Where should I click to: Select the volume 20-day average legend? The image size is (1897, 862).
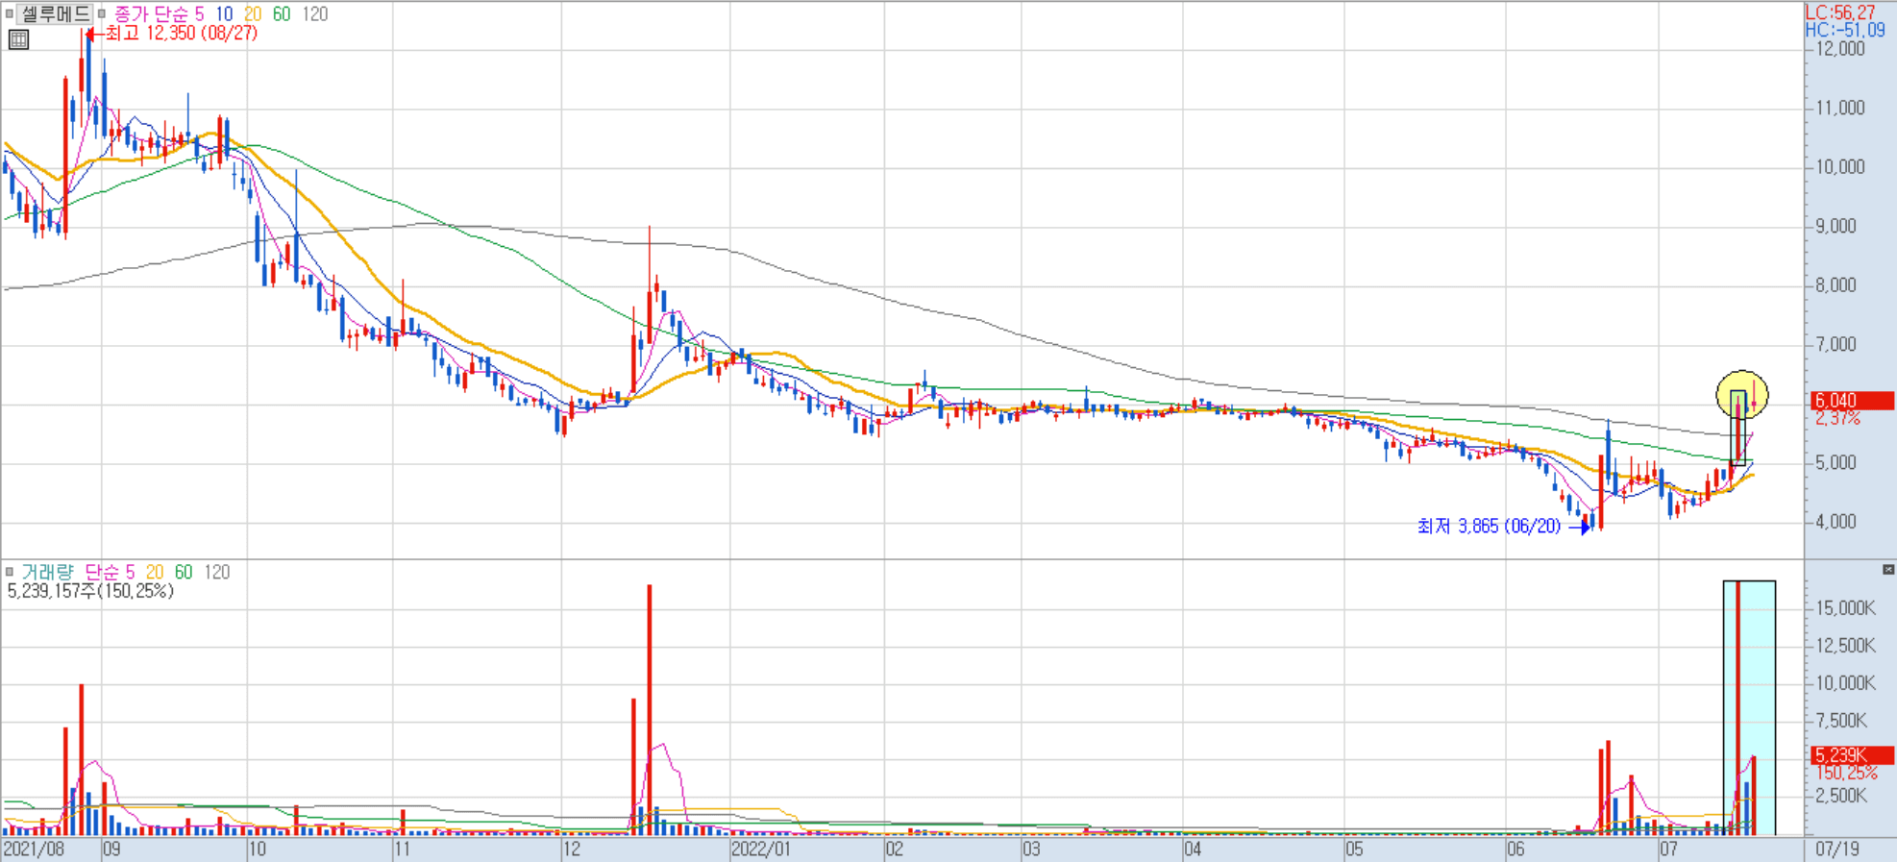(x=155, y=572)
